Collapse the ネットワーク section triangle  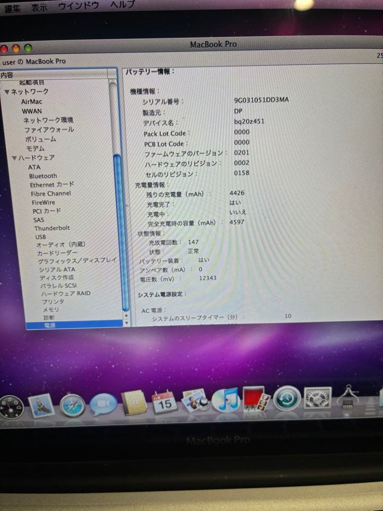tap(7, 92)
